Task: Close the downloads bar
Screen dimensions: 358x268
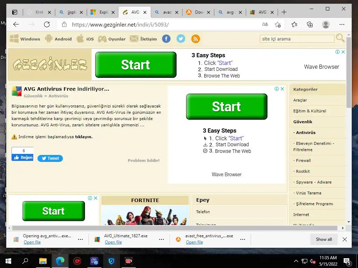Action: tap(345, 239)
